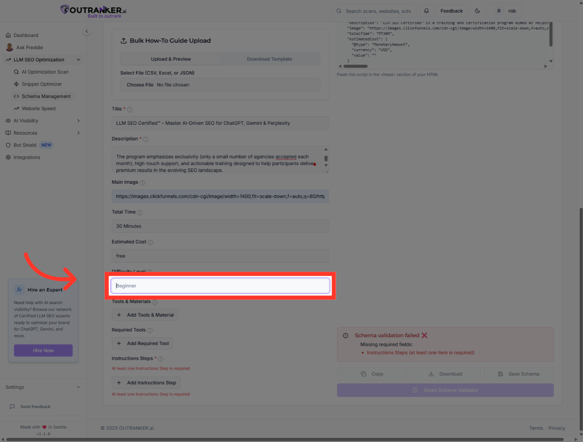
Task: Click the Instructions Steps info icon
Action: pyautogui.click(x=161, y=359)
